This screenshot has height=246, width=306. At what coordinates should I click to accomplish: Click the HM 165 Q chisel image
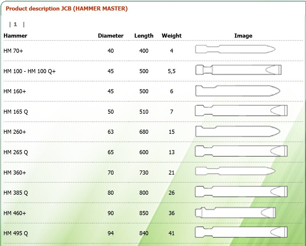(241, 110)
